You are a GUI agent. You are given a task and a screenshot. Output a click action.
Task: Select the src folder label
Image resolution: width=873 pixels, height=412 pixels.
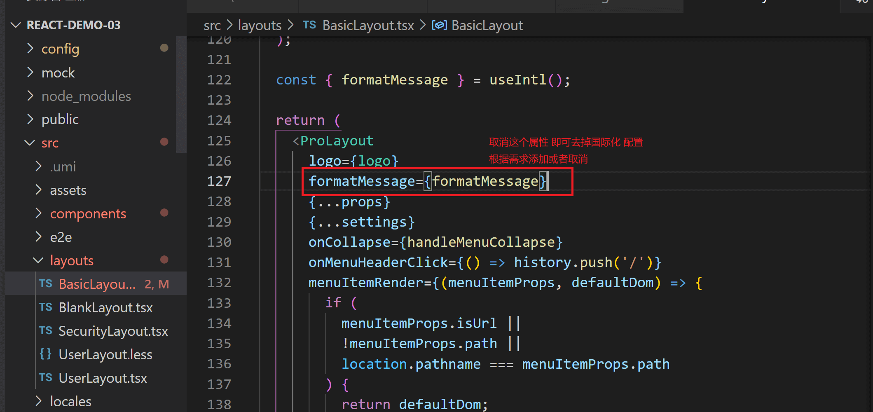click(x=50, y=143)
